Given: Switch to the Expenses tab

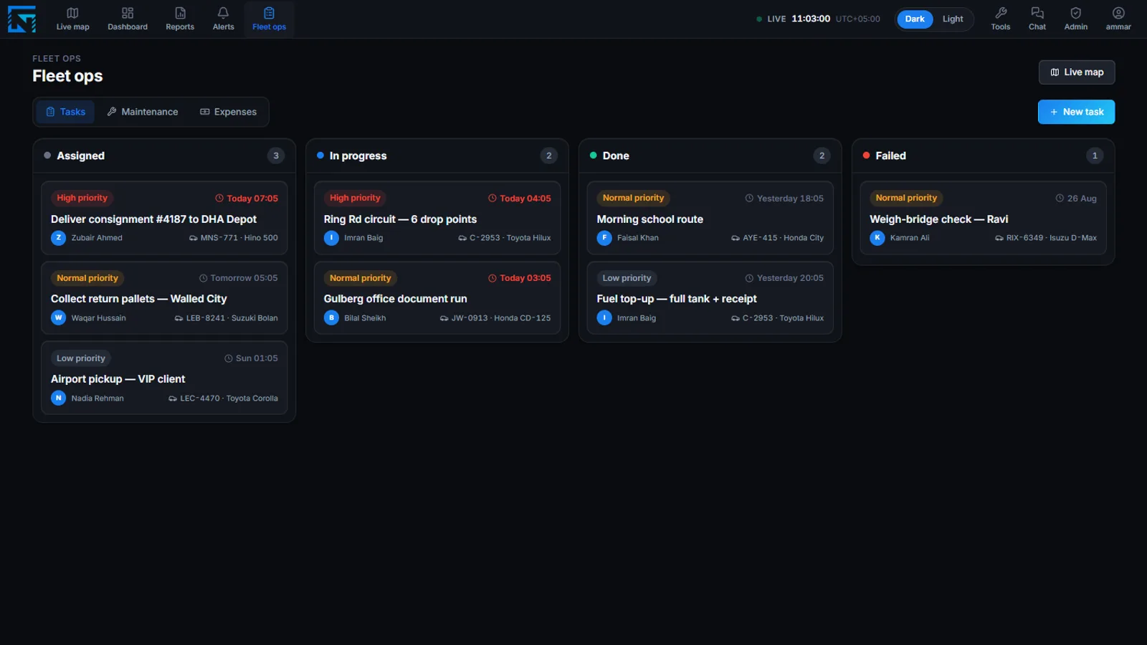Looking at the screenshot, I should [x=228, y=112].
